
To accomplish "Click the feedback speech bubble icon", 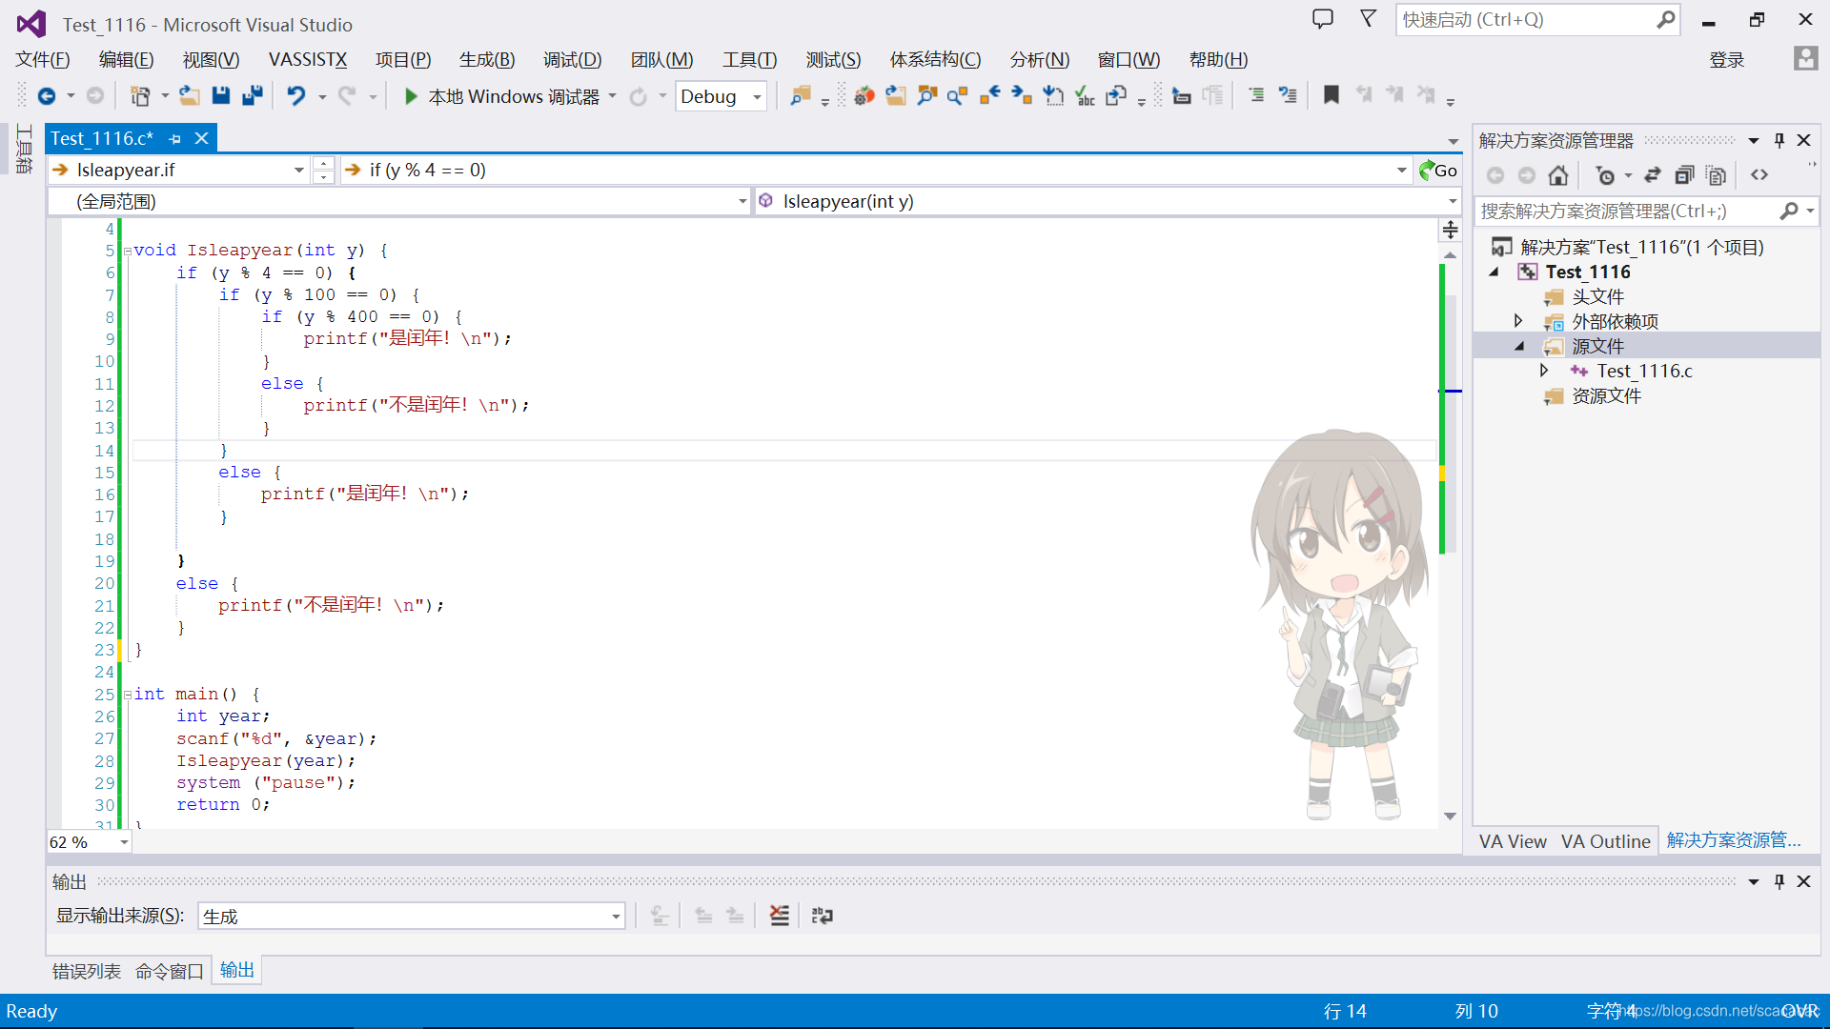I will click(x=1323, y=19).
